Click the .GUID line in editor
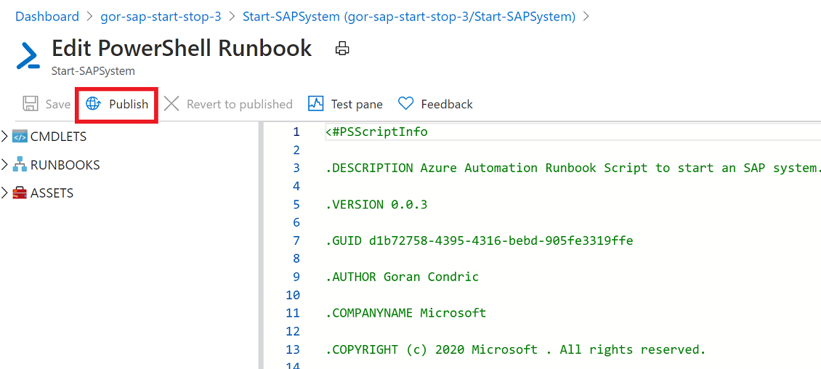821x369 pixels. (x=479, y=240)
